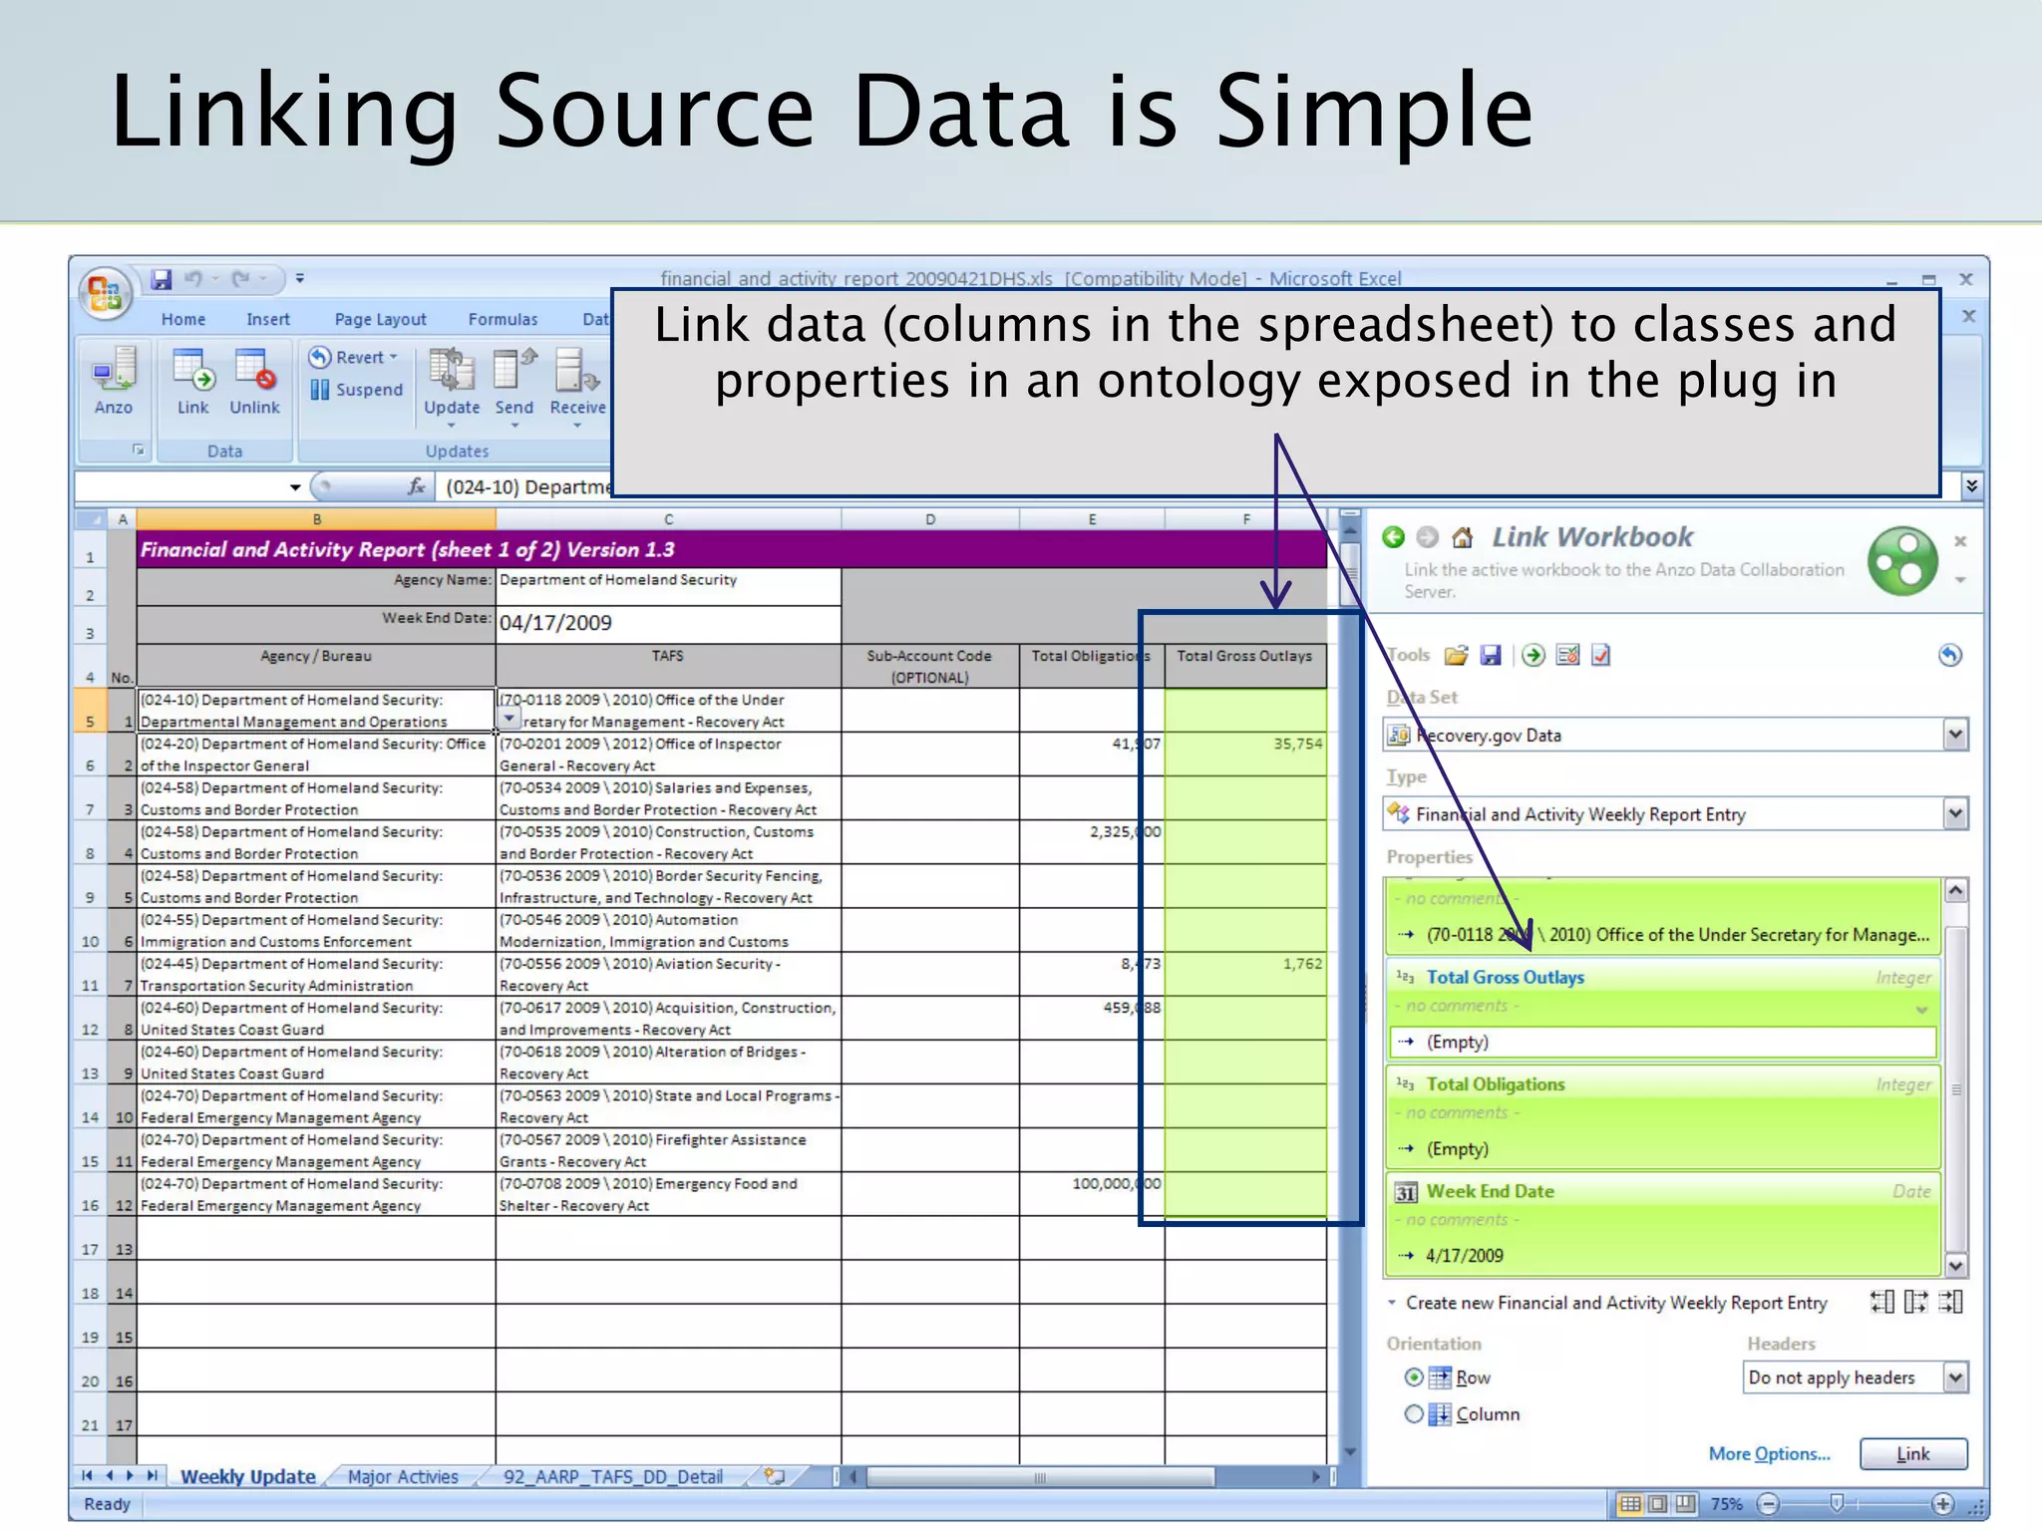Click the document with red checkmark icon in Tools
Viewport: 2042px width, 1531px height.
pos(1601,655)
